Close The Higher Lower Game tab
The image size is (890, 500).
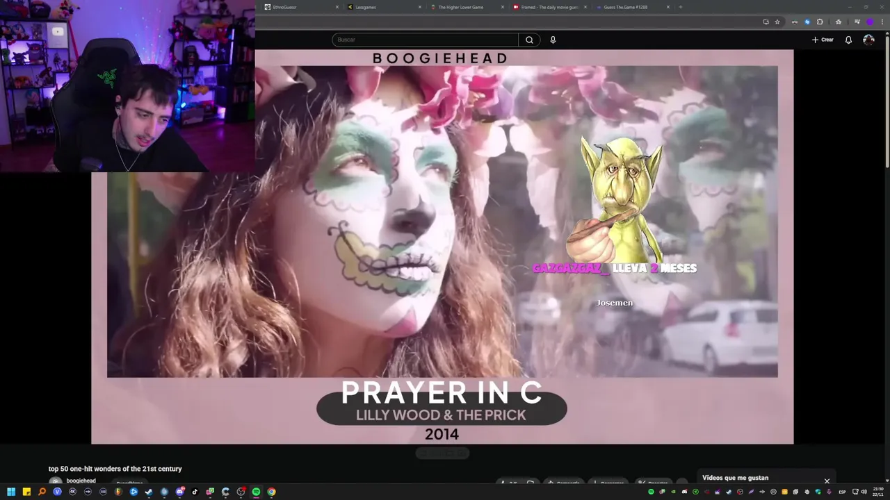[x=502, y=7]
